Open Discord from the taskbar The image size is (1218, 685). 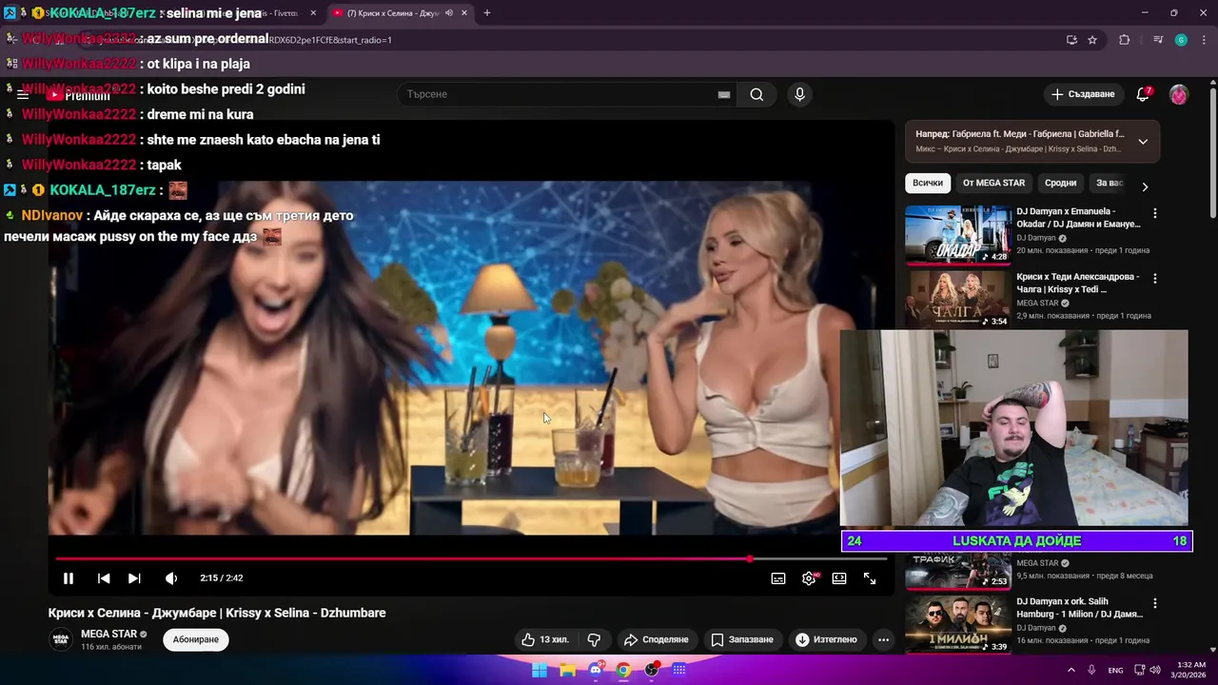click(x=596, y=670)
